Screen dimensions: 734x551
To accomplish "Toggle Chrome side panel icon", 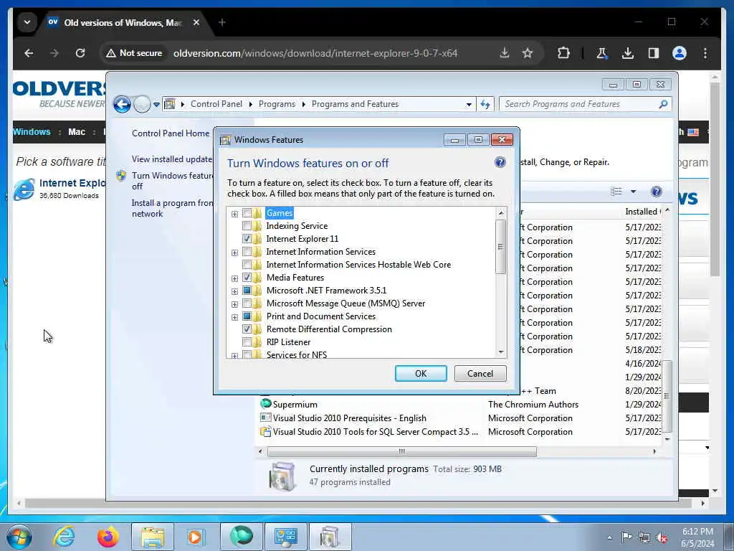I will pyautogui.click(x=654, y=53).
